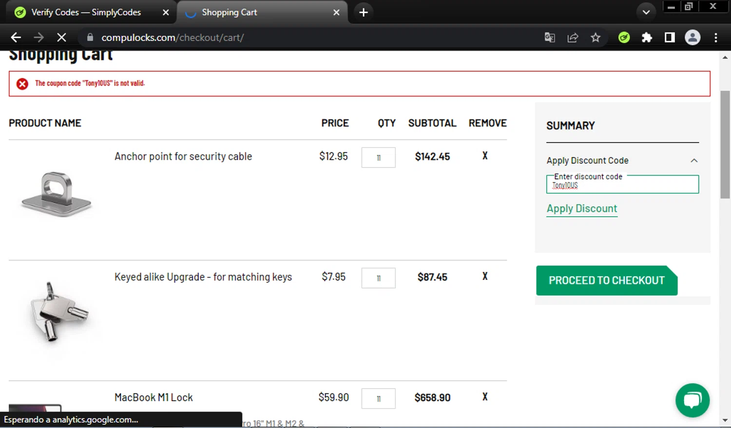This screenshot has height=428, width=731.
Task: Click the browser forward arrow
Action: coord(38,37)
